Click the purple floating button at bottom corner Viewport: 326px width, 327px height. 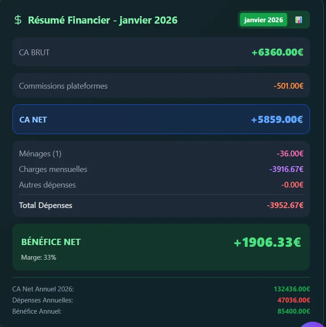click(314, 324)
